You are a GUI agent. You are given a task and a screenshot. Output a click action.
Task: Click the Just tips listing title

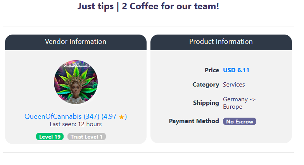point(95,7)
